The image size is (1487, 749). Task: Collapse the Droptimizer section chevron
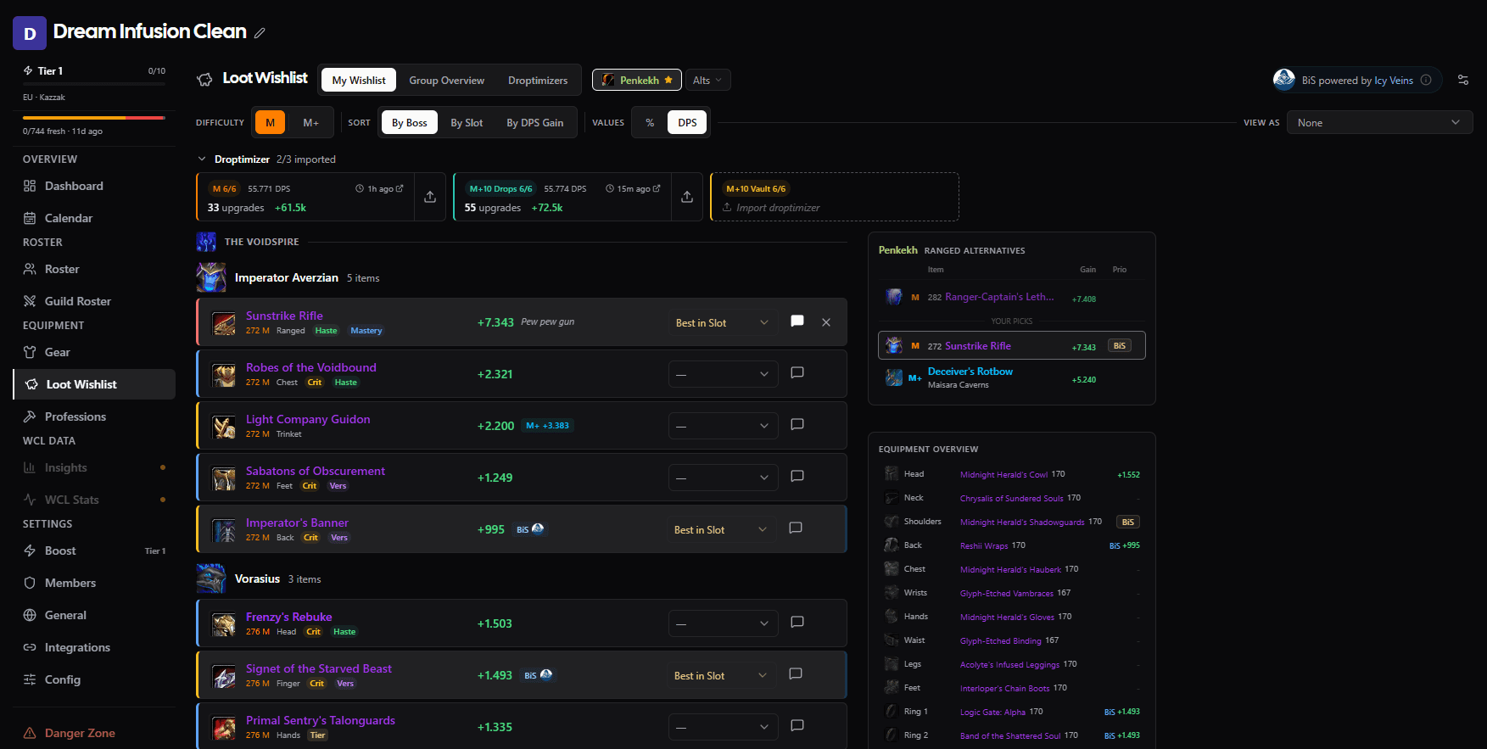202,159
